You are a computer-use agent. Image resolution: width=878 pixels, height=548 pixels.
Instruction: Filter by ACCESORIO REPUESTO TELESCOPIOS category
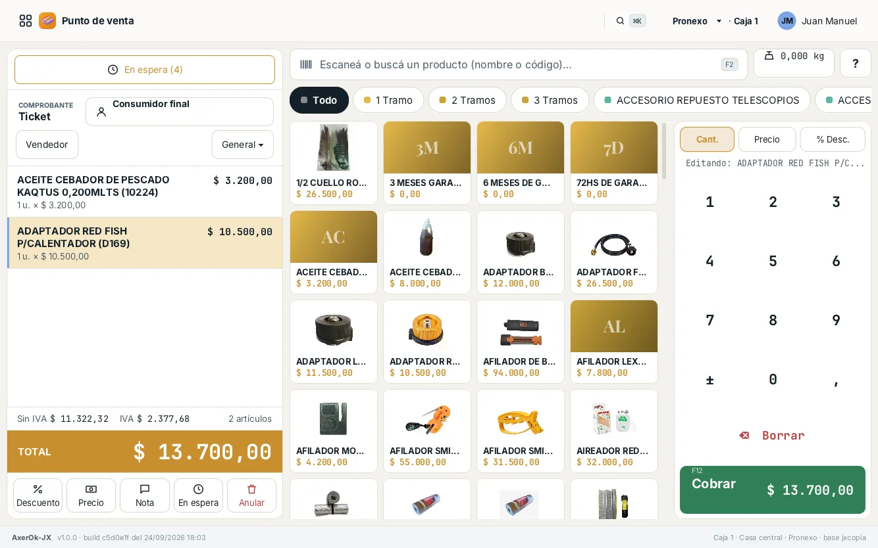tap(702, 101)
